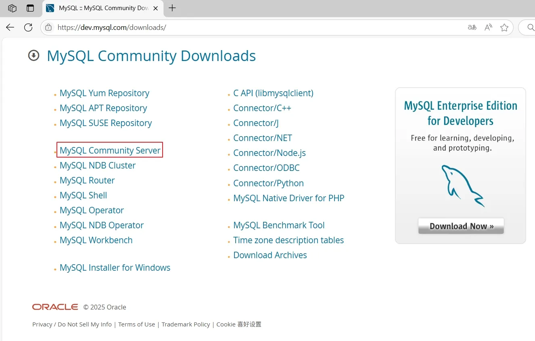Viewport: 535px width, 341px height.
Task: Reload the page with the refresh icon
Action: tap(28, 27)
